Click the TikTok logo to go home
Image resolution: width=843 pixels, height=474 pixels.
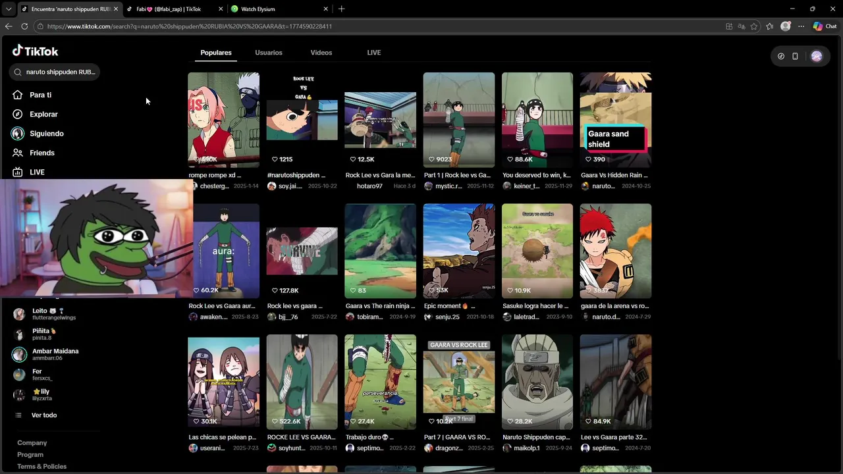pyautogui.click(x=36, y=51)
